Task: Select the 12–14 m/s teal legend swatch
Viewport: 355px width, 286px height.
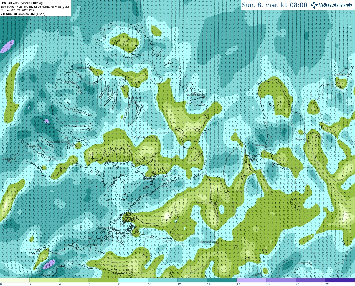Action: point(192,280)
